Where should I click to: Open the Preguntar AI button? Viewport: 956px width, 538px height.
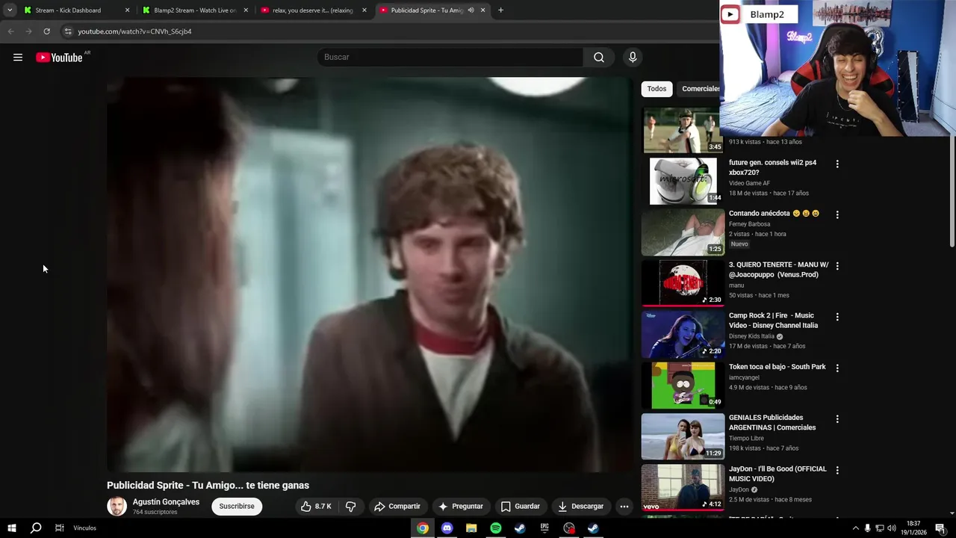pos(461,506)
